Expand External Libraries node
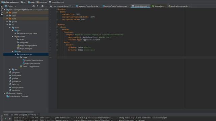 (4, 93)
